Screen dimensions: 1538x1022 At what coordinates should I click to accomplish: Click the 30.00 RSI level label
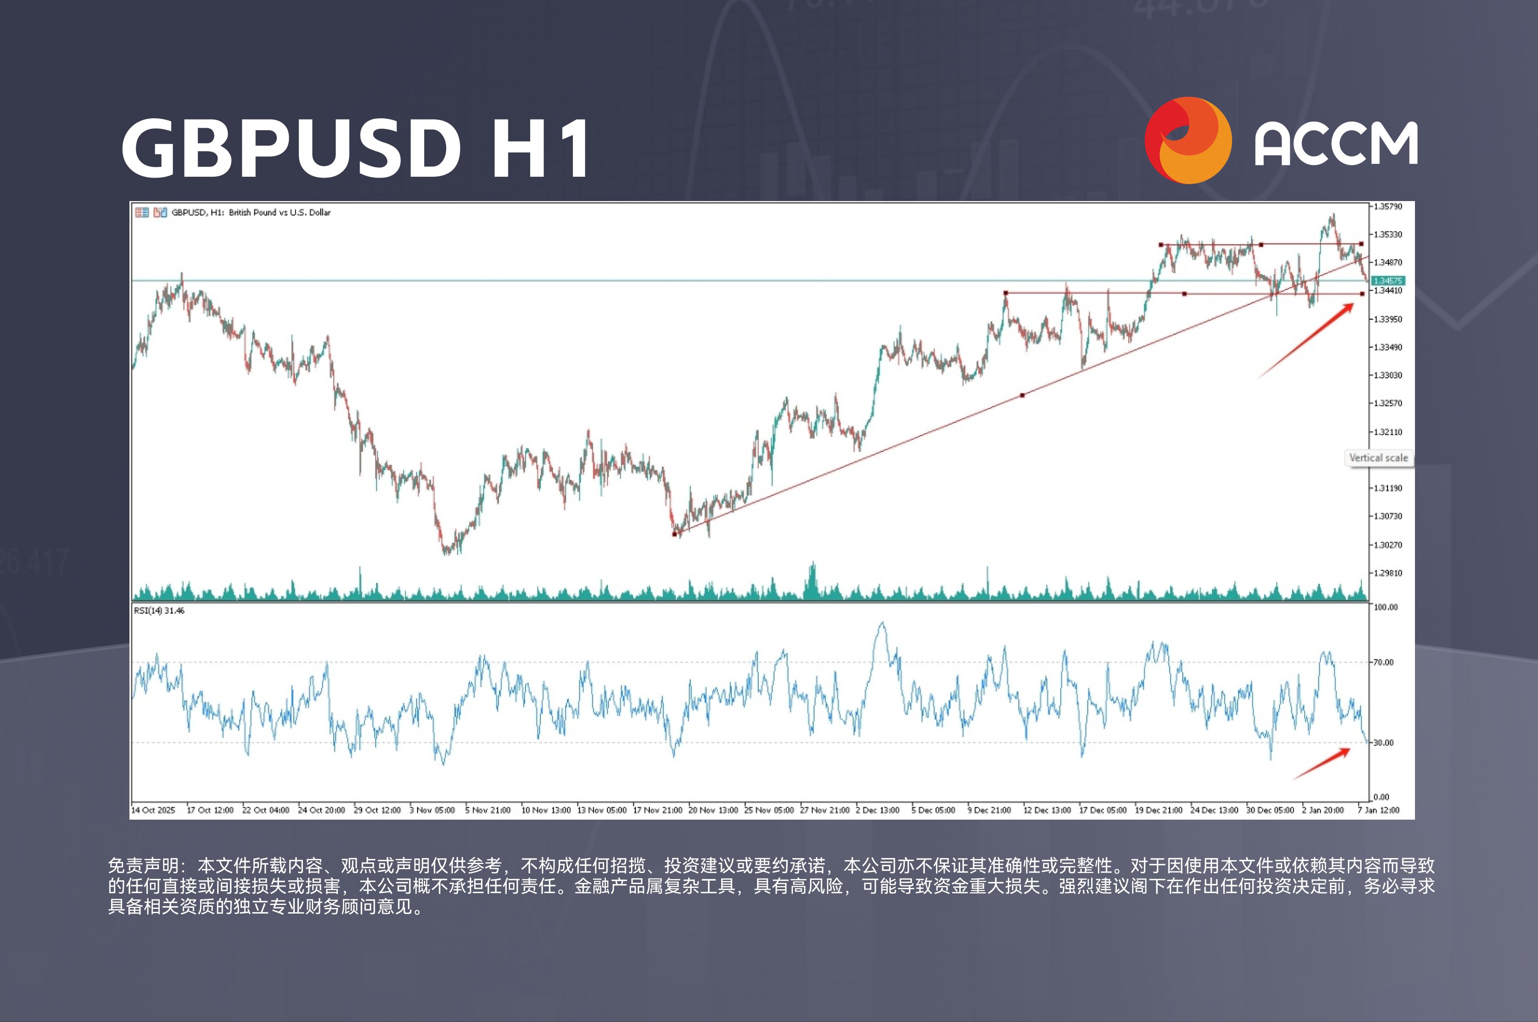point(1383,742)
